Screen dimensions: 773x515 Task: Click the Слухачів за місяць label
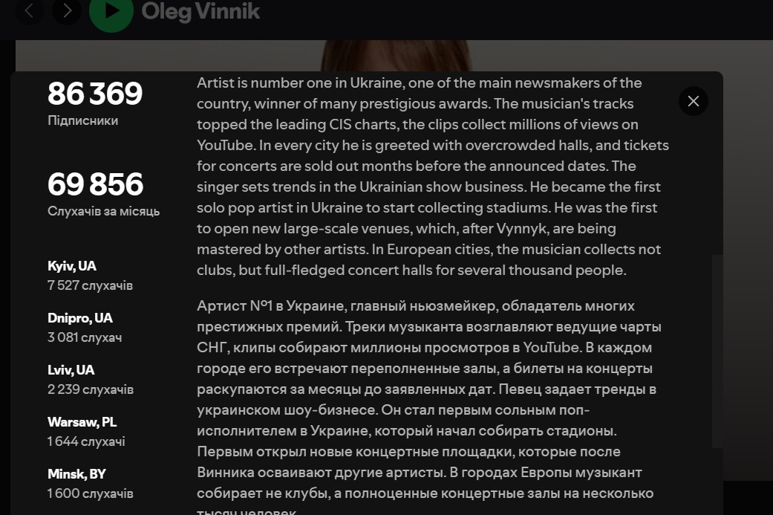point(103,211)
